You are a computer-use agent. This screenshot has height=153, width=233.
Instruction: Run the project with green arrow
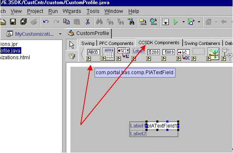pyautogui.click(x=175, y=22)
